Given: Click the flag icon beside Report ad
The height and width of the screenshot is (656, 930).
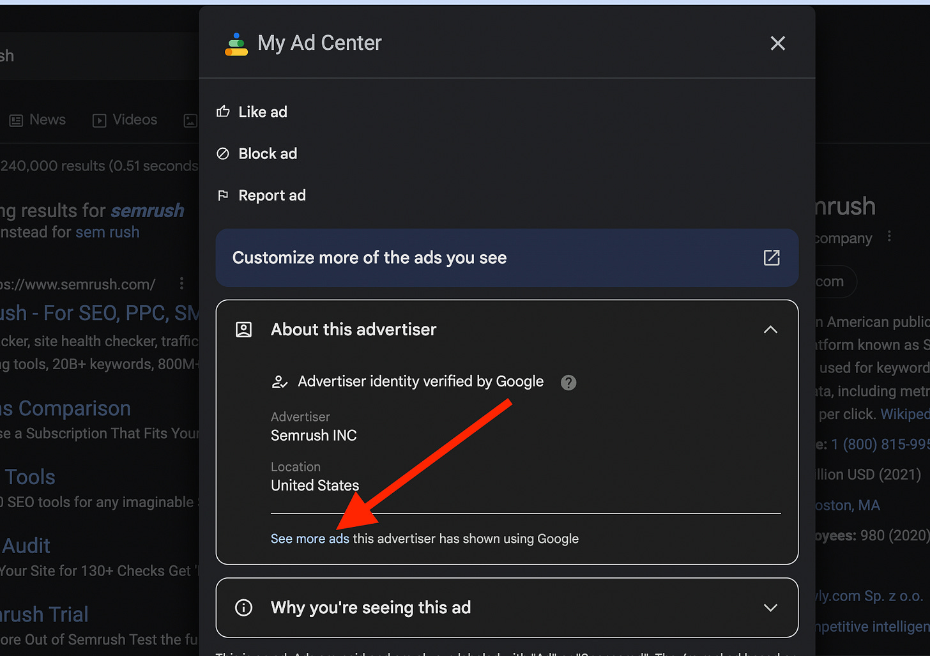Looking at the screenshot, I should (x=223, y=195).
